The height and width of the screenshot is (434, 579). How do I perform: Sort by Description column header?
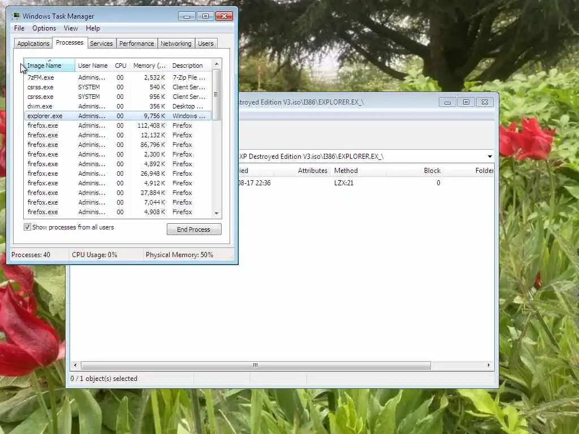(190, 66)
